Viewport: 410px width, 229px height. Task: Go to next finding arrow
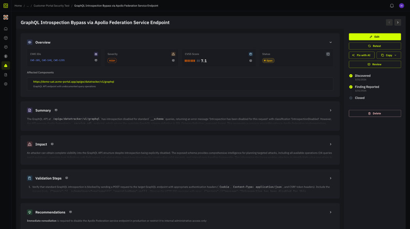(x=398, y=22)
